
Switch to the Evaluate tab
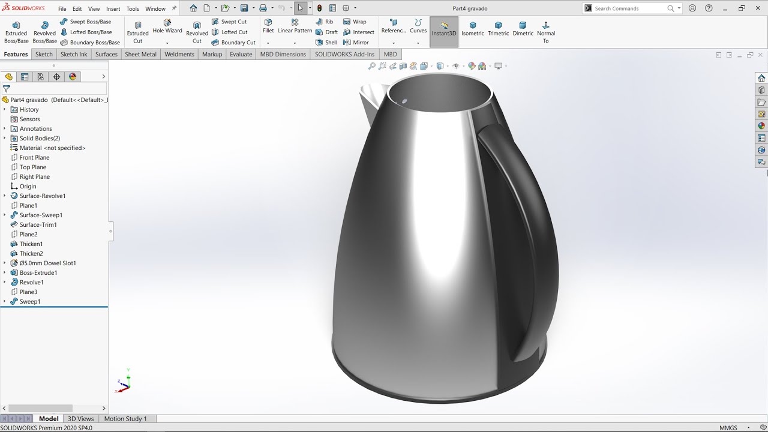[x=241, y=54]
